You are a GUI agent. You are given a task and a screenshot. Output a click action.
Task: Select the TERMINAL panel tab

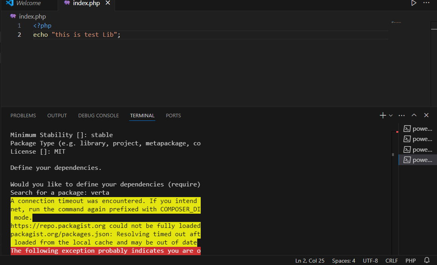click(x=142, y=116)
